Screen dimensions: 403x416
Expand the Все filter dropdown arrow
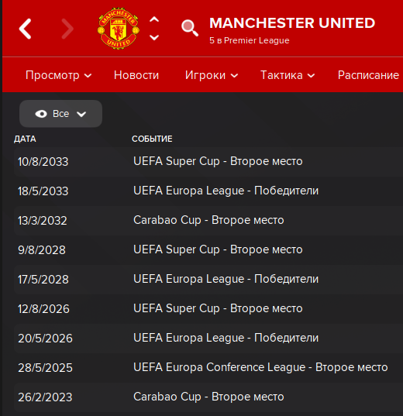[x=81, y=115]
